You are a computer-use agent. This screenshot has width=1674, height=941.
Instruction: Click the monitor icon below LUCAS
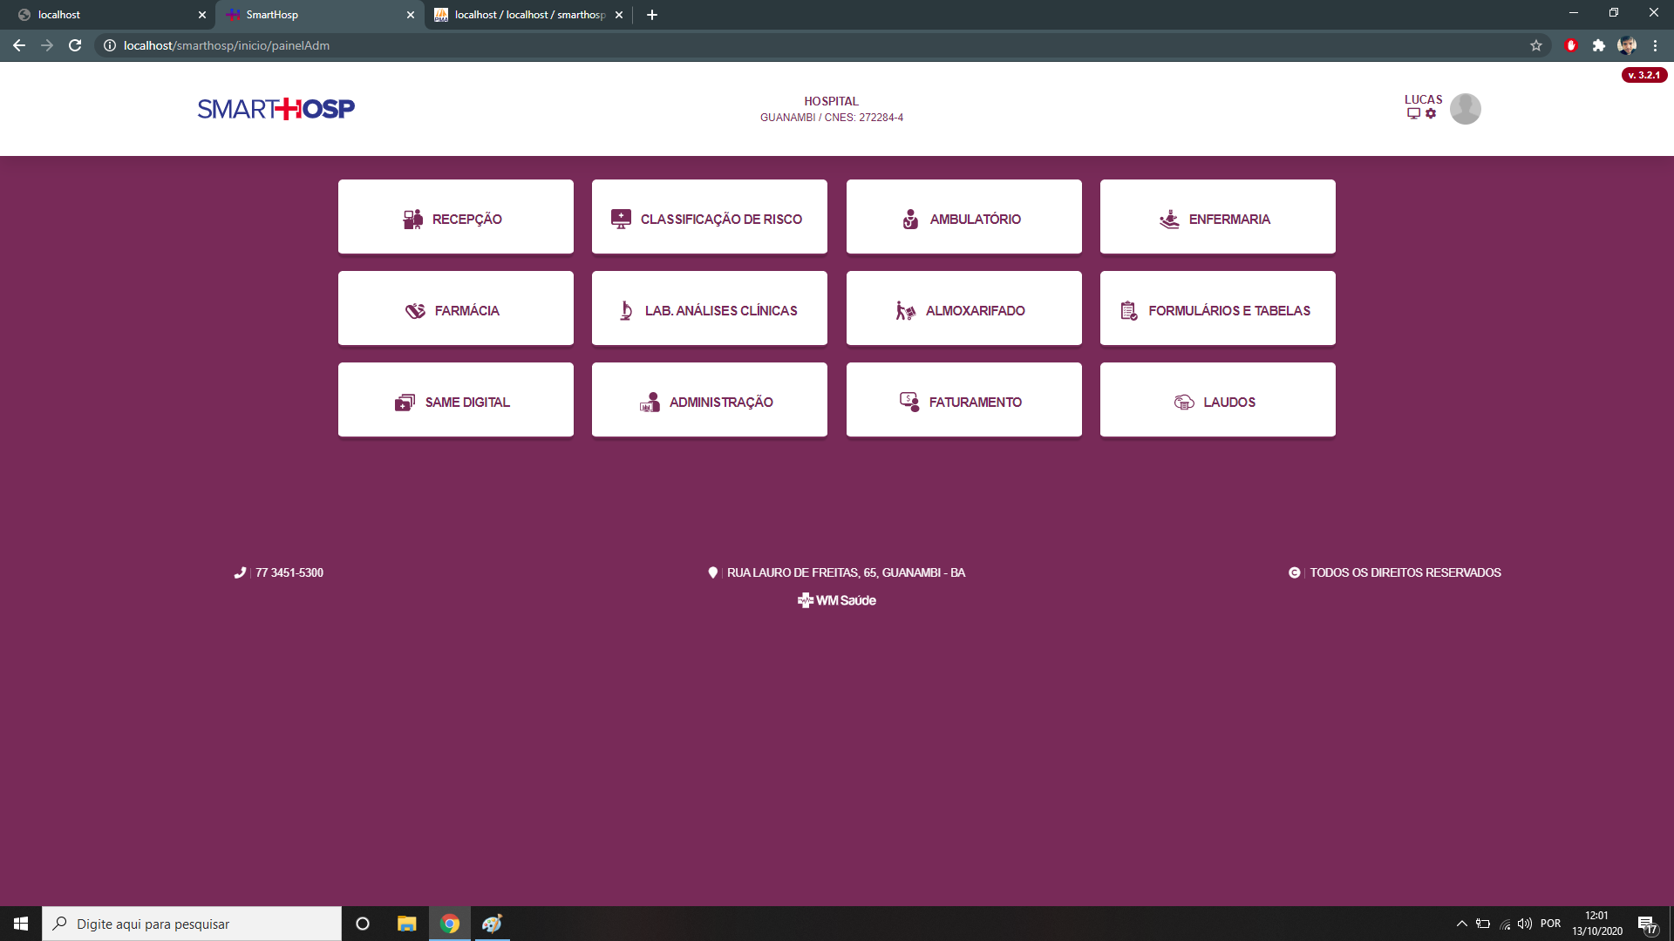[1413, 113]
